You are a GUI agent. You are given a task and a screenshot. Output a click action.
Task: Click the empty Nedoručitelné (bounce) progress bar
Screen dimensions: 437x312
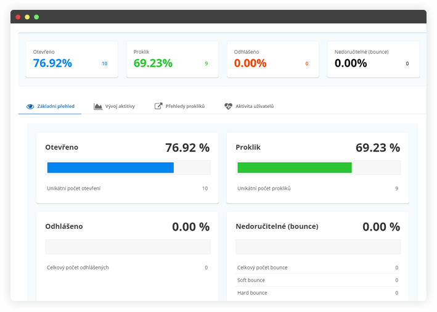[318, 247]
